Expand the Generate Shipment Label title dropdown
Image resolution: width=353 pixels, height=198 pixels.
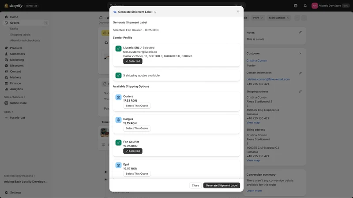[x=135, y=12]
